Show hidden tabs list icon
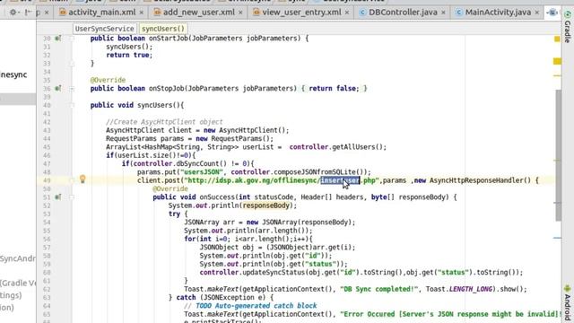 click(x=552, y=13)
